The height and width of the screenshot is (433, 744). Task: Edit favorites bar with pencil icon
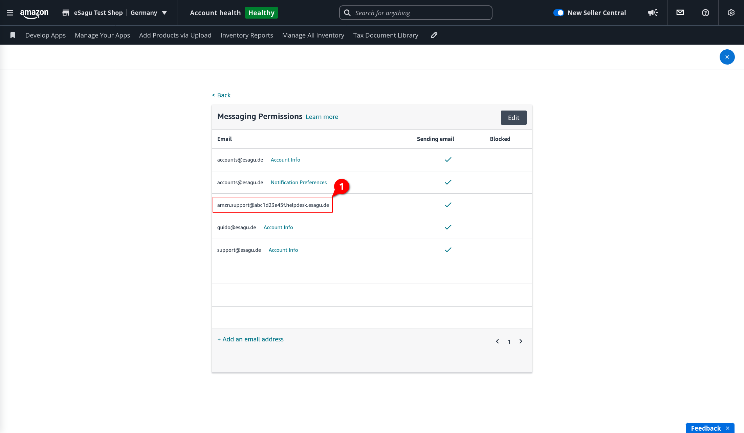pos(434,35)
